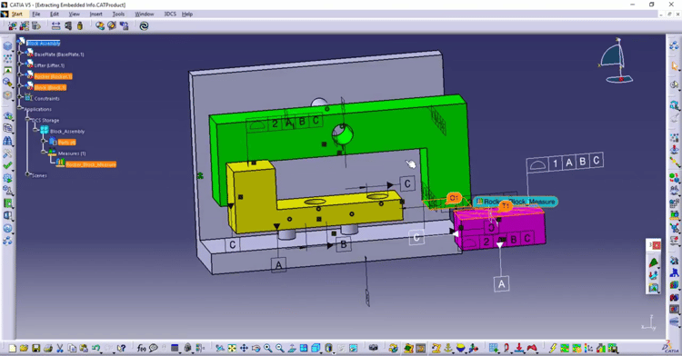Open the Help menu
Image resolution: width=682 pixels, height=356 pixels.
(187, 15)
